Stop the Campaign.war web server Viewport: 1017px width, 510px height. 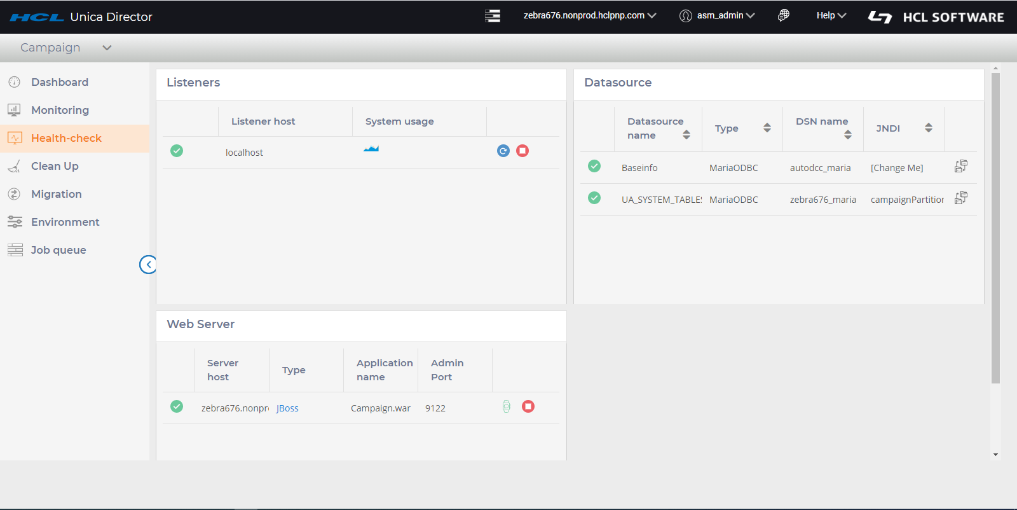[x=528, y=406]
